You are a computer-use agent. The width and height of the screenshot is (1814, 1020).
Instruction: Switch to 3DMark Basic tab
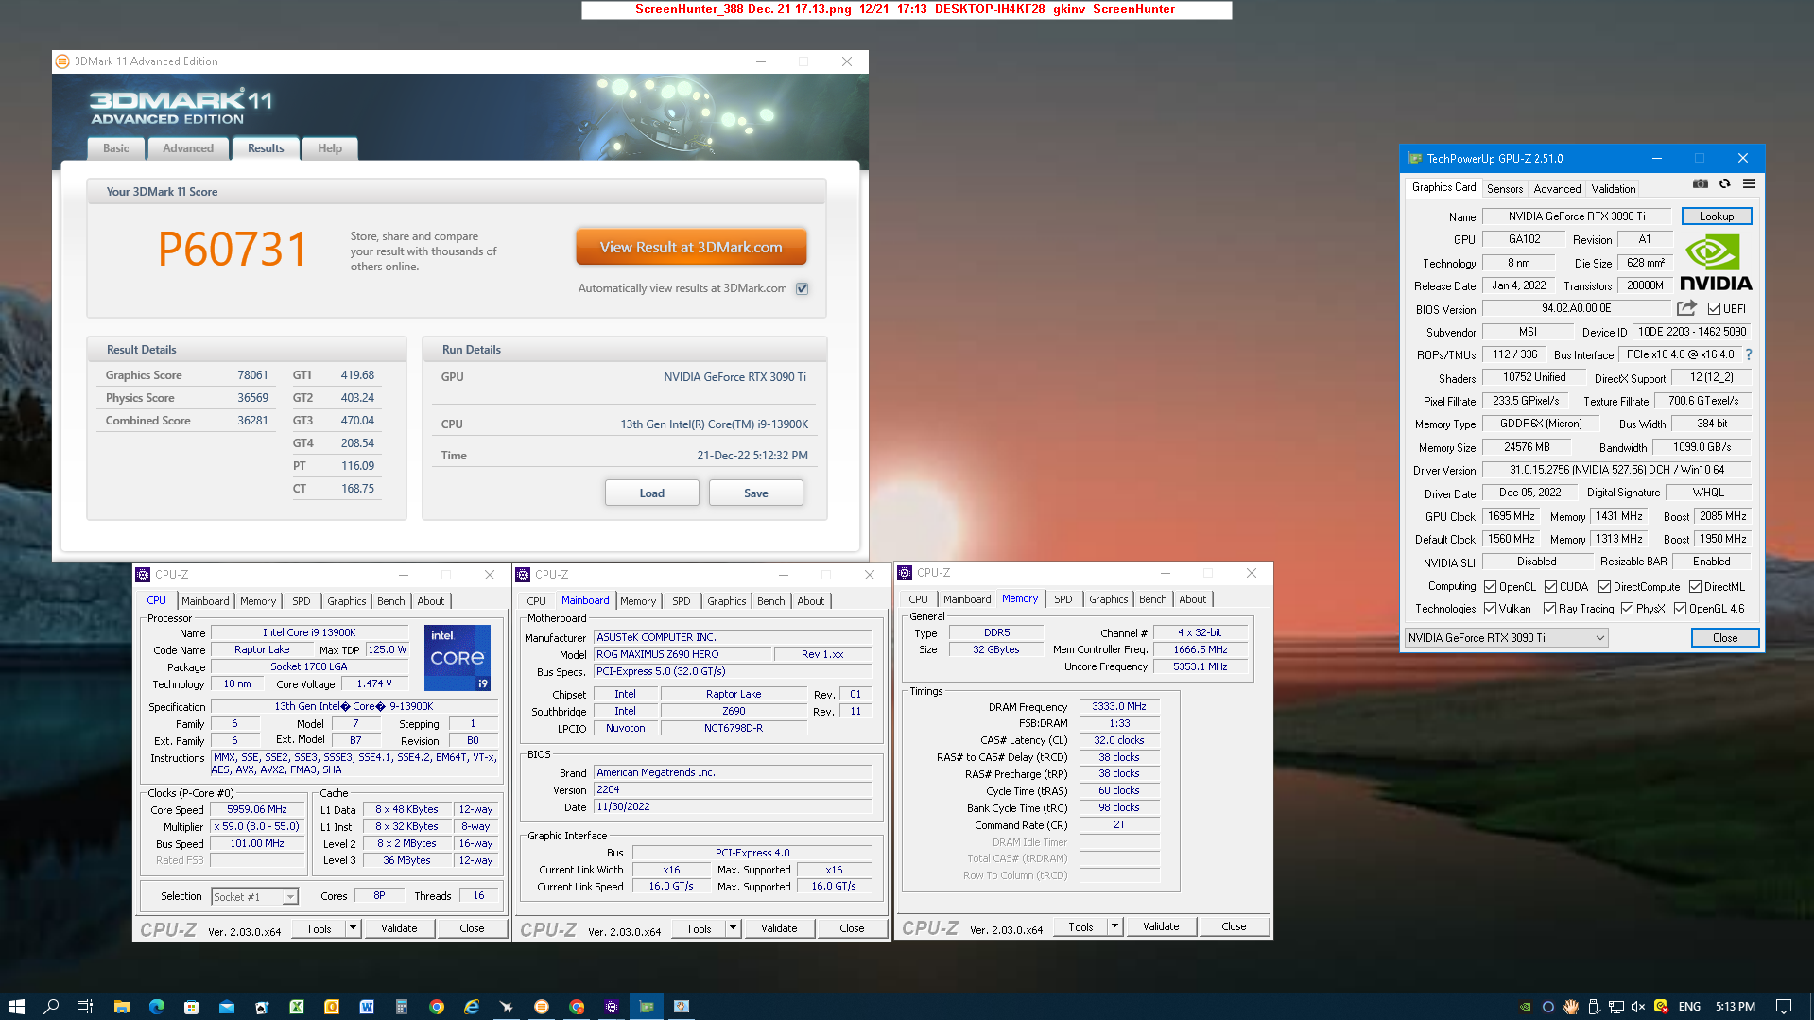click(116, 148)
